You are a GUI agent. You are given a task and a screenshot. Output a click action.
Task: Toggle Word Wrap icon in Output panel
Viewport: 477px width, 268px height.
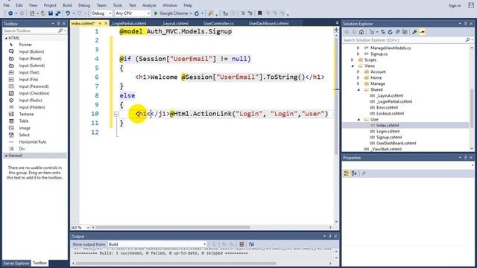pyautogui.click(x=251, y=244)
